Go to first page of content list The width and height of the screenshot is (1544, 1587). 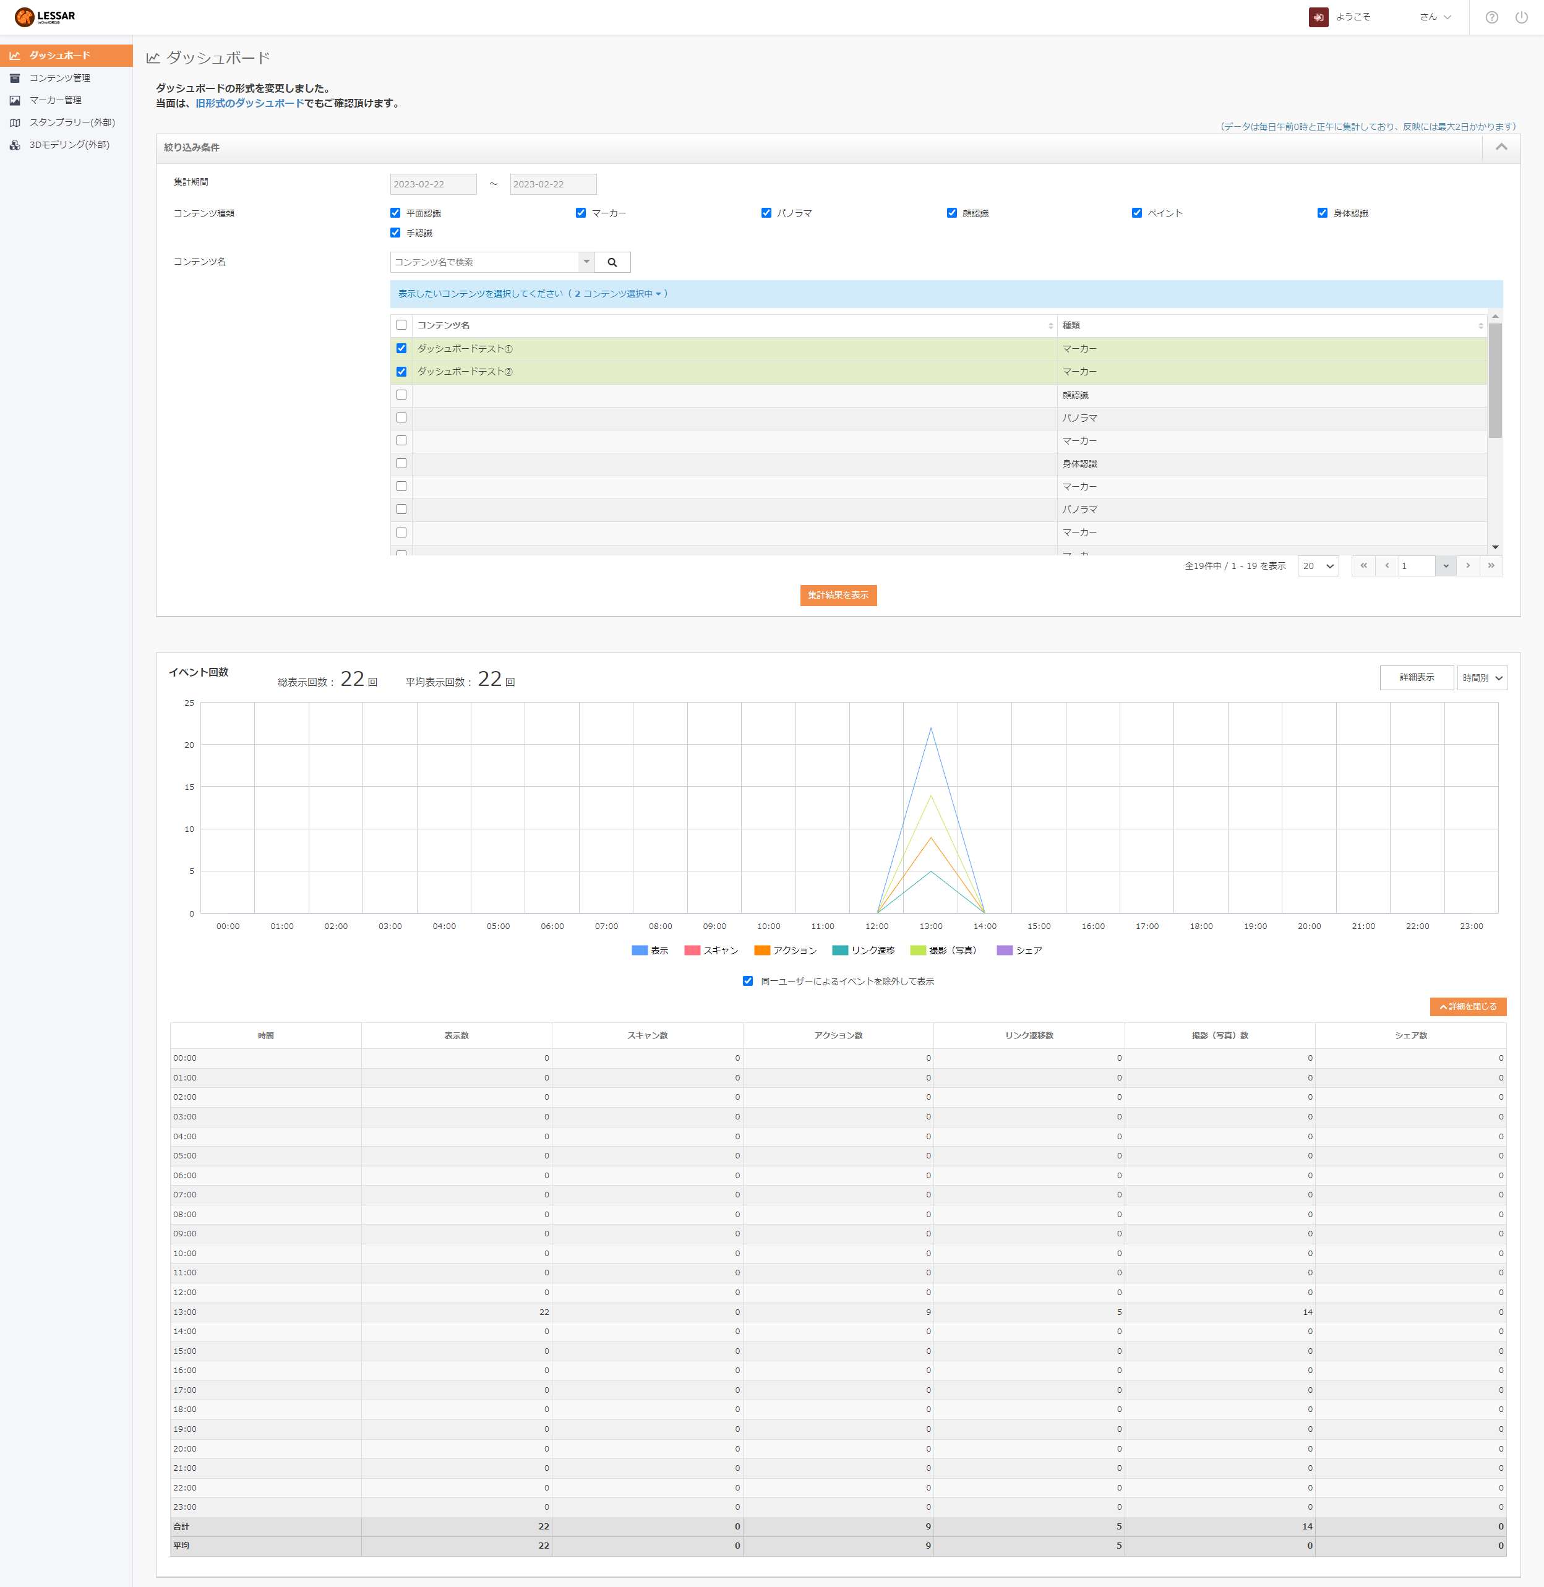click(x=1363, y=566)
